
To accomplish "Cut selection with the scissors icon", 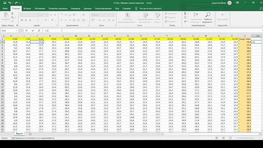I will coord(12,14).
